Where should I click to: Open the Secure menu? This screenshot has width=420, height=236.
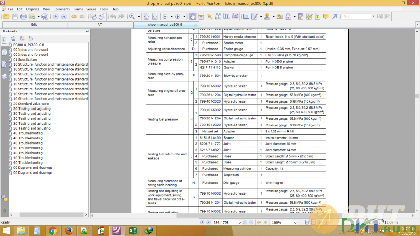[x=91, y=9]
